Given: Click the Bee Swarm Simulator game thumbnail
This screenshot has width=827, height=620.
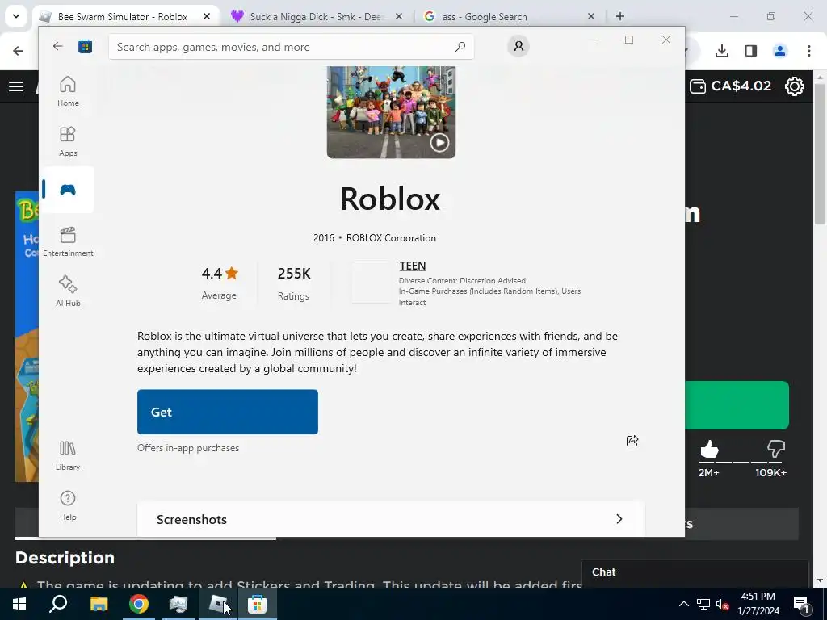Looking at the screenshot, I should (x=27, y=337).
